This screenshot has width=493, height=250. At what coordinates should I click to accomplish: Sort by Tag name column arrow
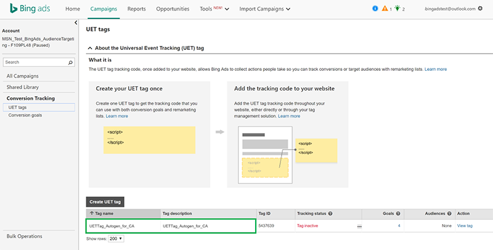click(92, 213)
